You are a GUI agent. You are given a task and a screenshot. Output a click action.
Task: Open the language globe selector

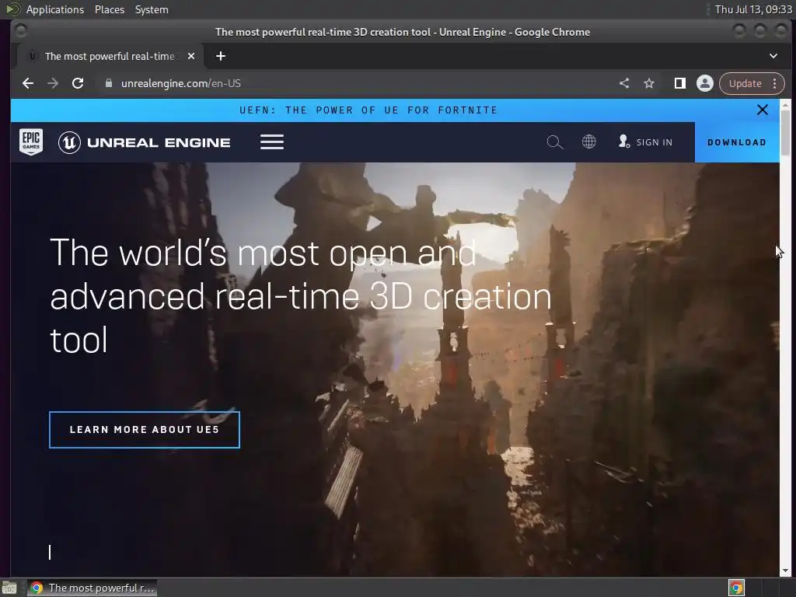(589, 141)
